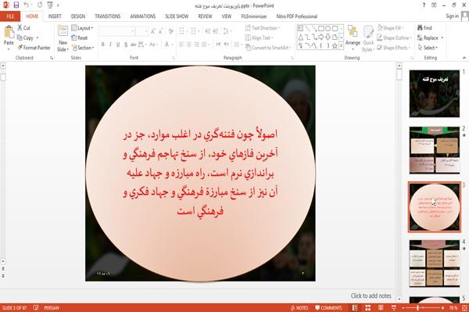
Task: Select slide 4 thumbnail
Action: point(435,264)
